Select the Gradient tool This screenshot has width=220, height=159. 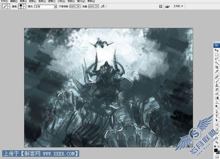tap(216, 98)
